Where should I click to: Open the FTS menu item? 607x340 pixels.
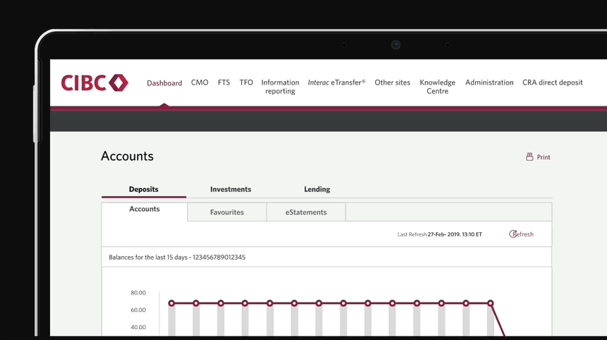coord(224,82)
